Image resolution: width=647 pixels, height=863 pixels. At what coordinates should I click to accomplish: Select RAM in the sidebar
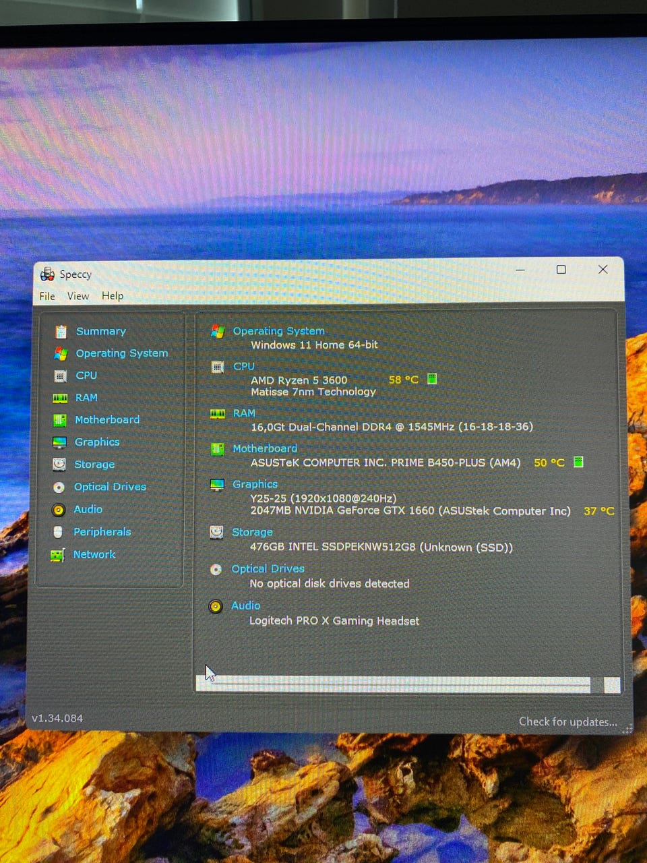click(x=86, y=398)
